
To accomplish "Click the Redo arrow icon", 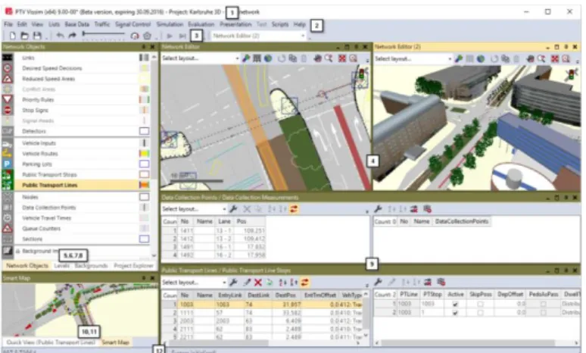I will (x=72, y=36).
